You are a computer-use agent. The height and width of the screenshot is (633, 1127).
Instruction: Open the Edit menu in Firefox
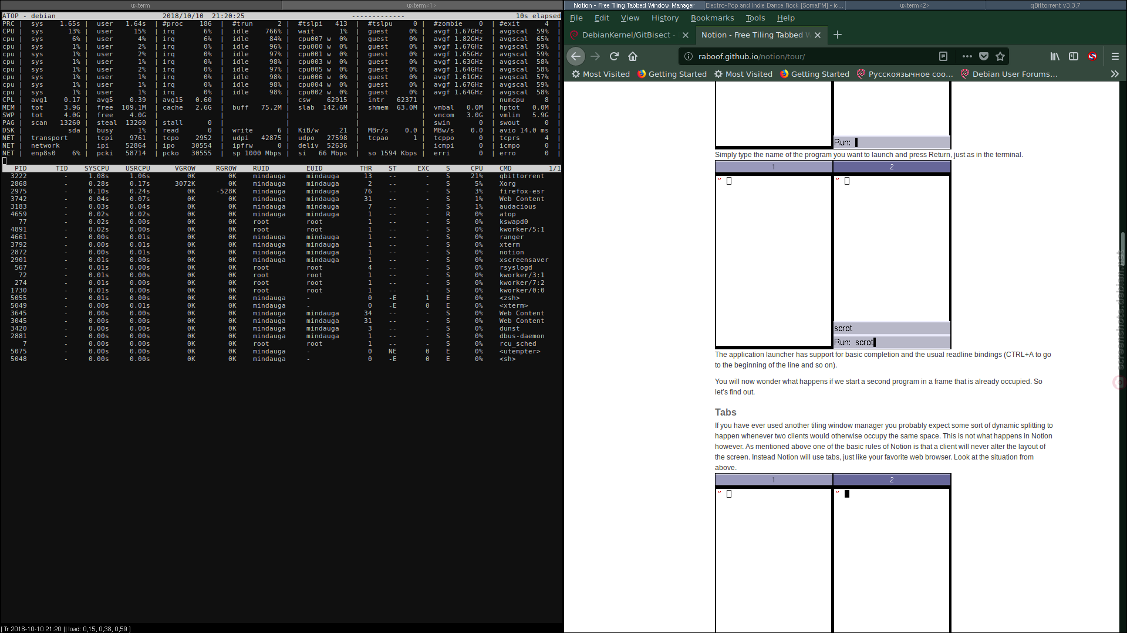pos(602,18)
